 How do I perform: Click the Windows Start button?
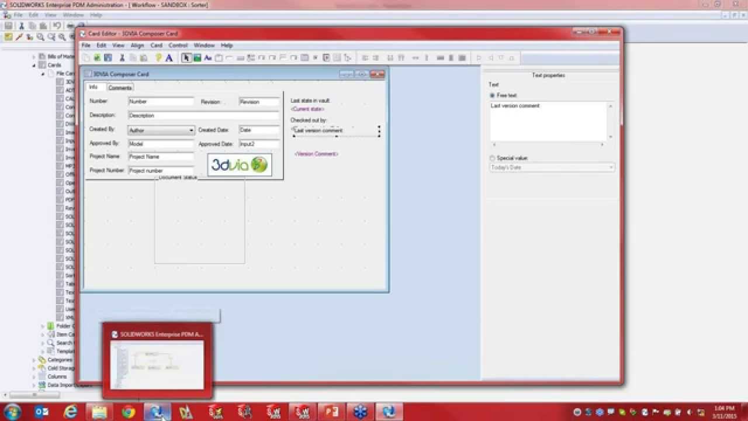[12, 412]
